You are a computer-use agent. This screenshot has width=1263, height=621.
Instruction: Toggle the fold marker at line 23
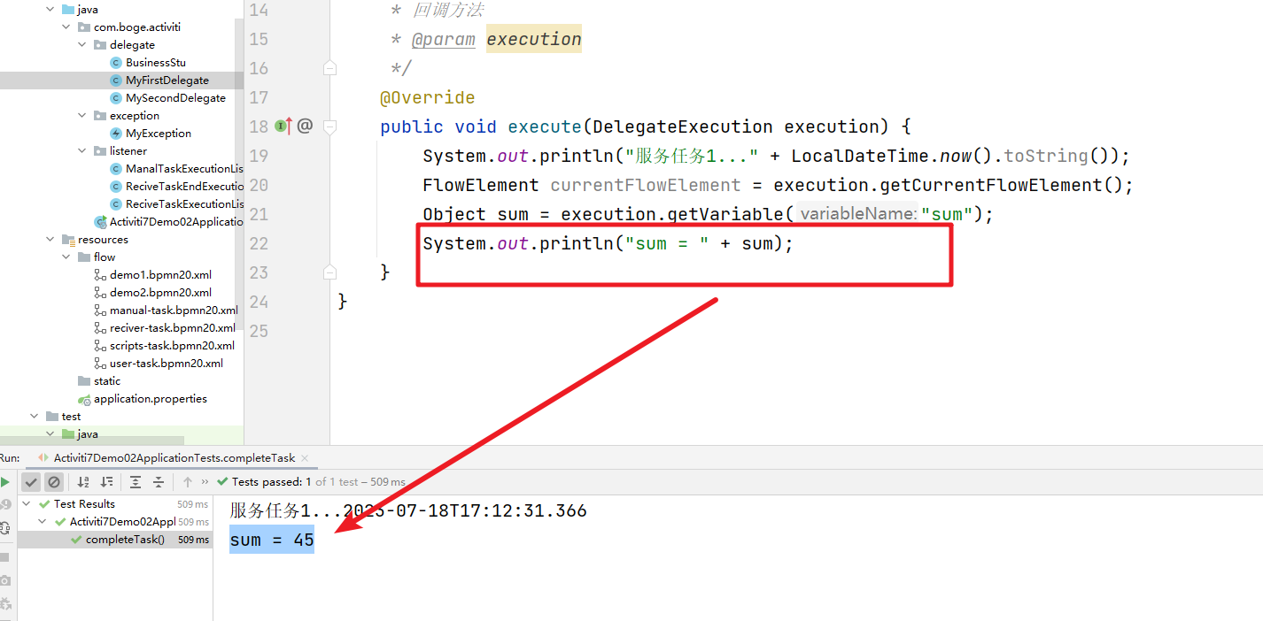point(329,272)
